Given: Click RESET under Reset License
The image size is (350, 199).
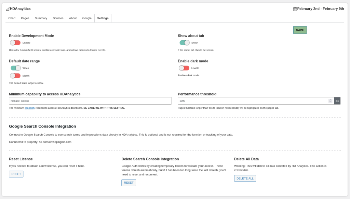Looking at the screenshot, I should point(16,174).
